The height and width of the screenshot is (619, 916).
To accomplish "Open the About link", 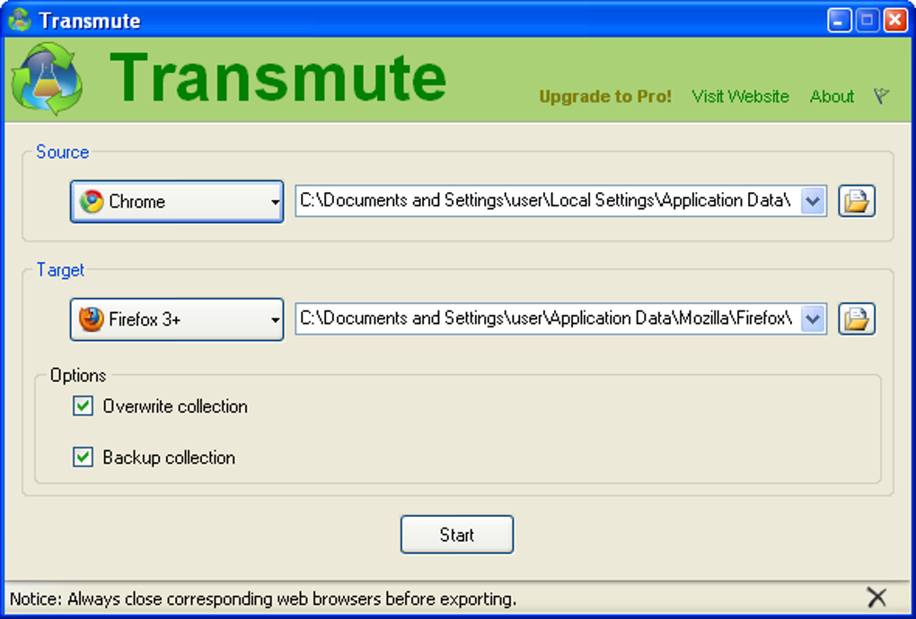I will (832, 96).
